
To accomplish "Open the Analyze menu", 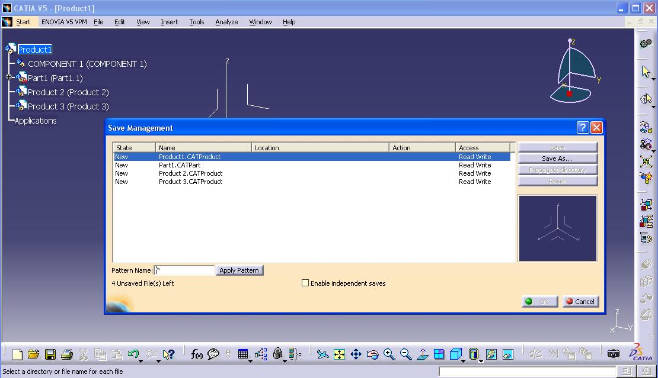I will [226, 22].
